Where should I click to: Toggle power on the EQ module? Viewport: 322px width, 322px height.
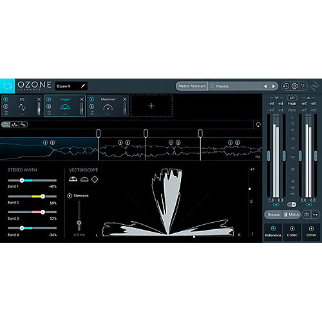[6, 99]
